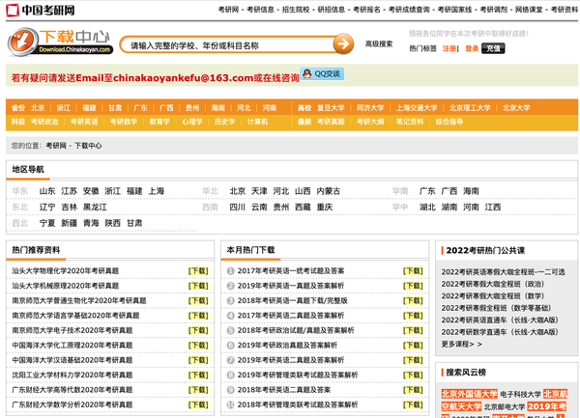
Task: Open 考研报名 in the top navigation
Action: click(x=366, y=10)
